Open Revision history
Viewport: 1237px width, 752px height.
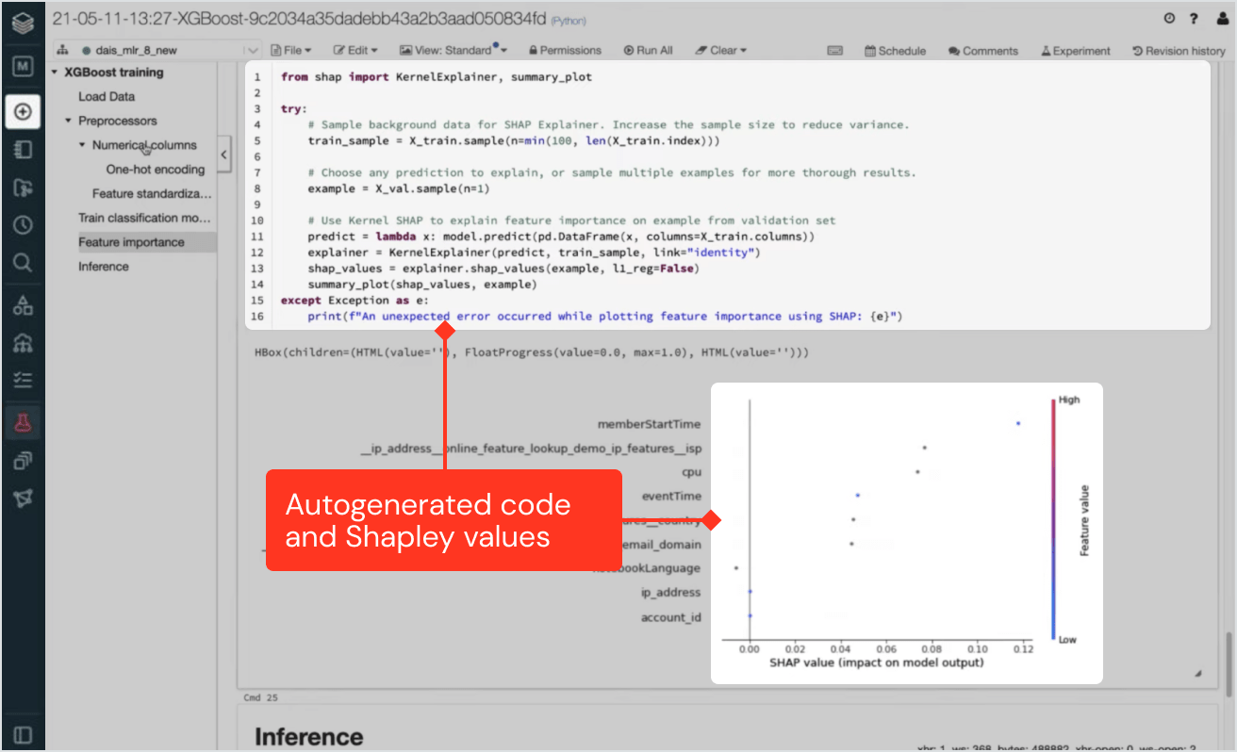(1179, 51)
